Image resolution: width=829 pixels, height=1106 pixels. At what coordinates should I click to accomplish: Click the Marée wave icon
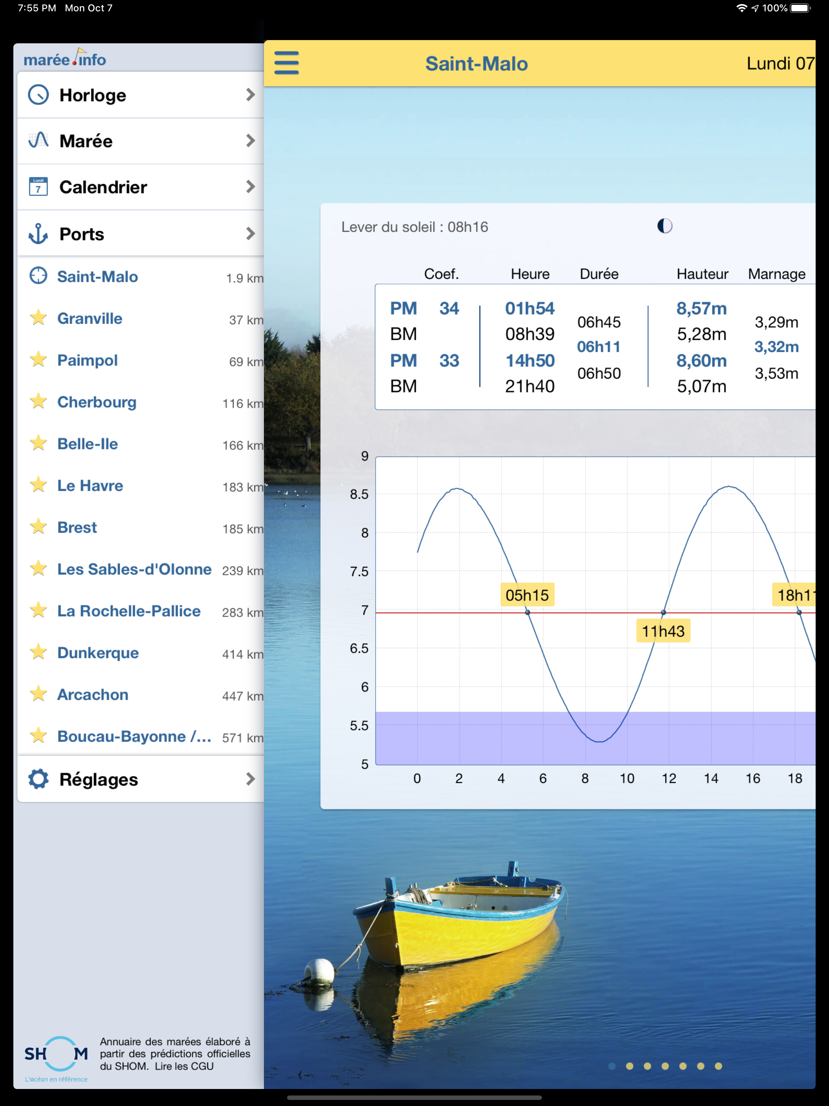coord(38,140)
